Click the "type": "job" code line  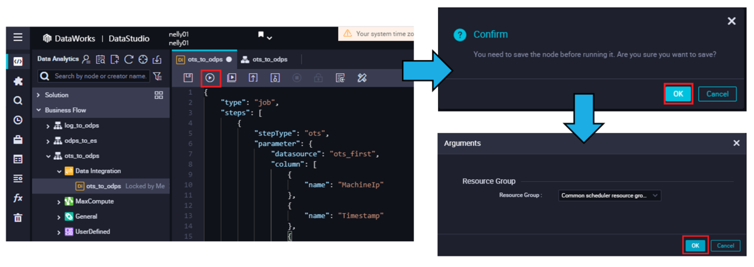pyautogui.click(x=249, y=103)
